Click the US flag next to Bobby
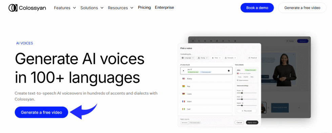332x133 pixels. coord(184,79)
